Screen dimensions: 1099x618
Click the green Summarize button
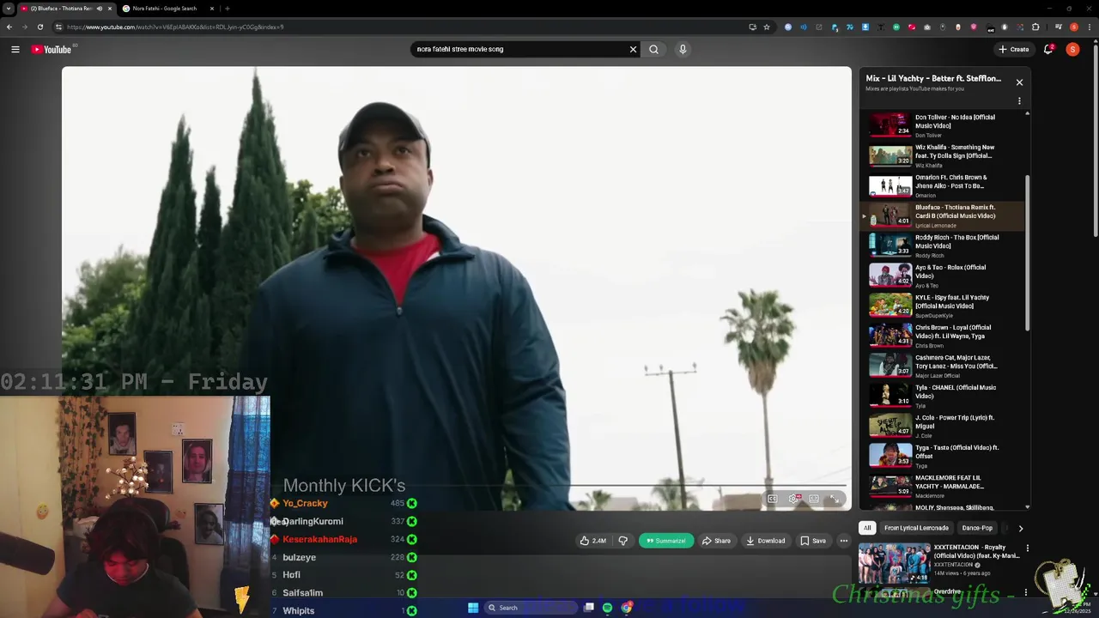pos(665,541)
